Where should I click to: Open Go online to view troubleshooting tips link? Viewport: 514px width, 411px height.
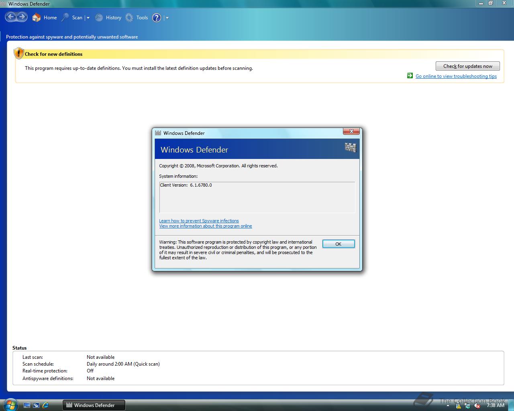click(x=456, y=76)
